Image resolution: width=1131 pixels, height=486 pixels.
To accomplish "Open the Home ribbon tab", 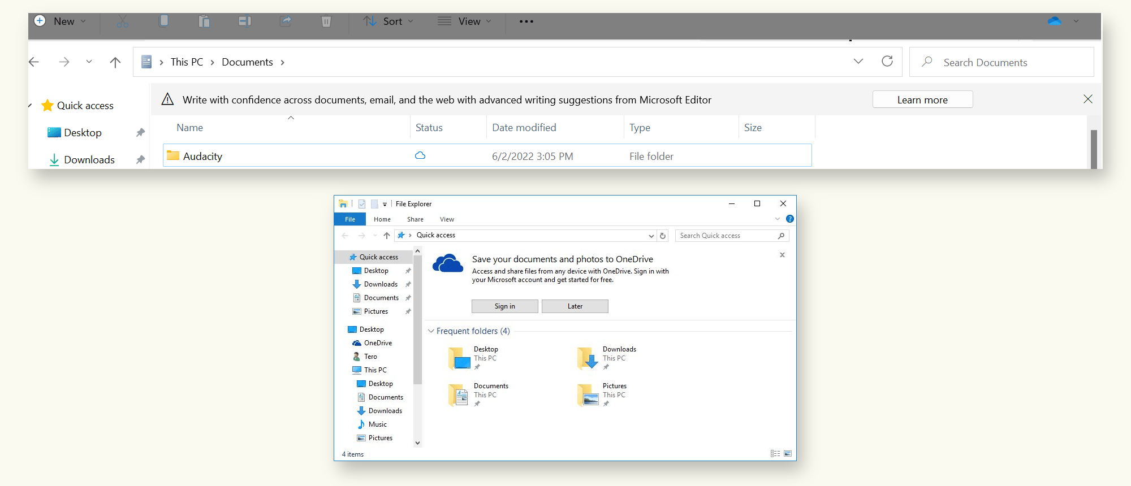I will point(382,219).
